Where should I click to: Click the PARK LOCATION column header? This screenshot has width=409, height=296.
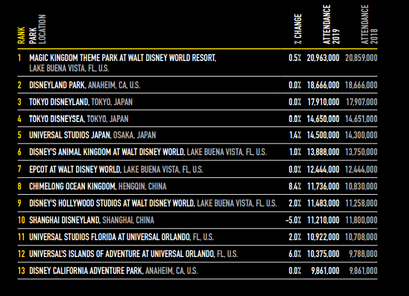38,29
